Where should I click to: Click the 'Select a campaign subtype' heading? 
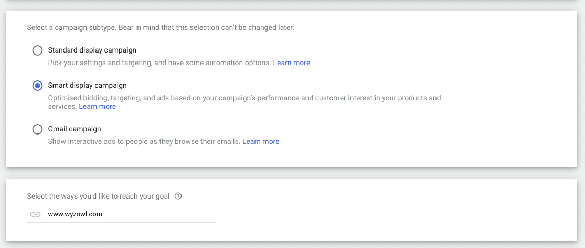tap(161, 28)
